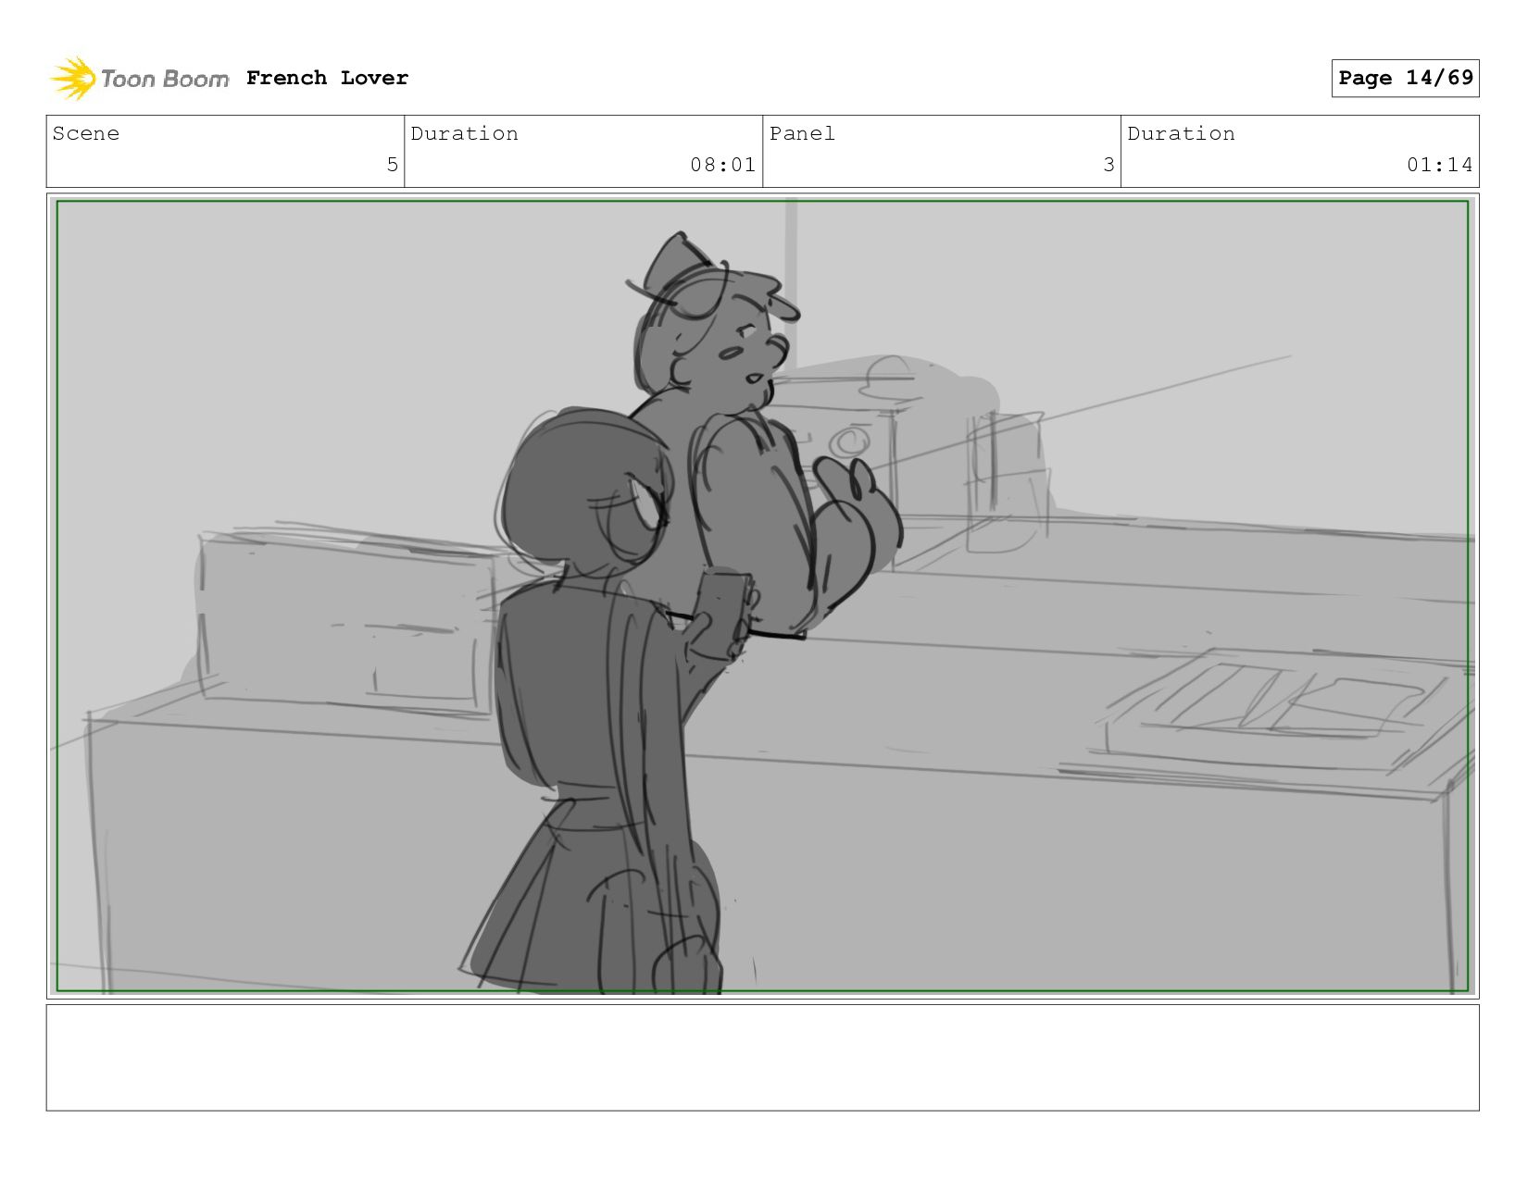The image size is (1528, 1180).
Task: Select scene number '5'
Action: click(x=392, y=165)
